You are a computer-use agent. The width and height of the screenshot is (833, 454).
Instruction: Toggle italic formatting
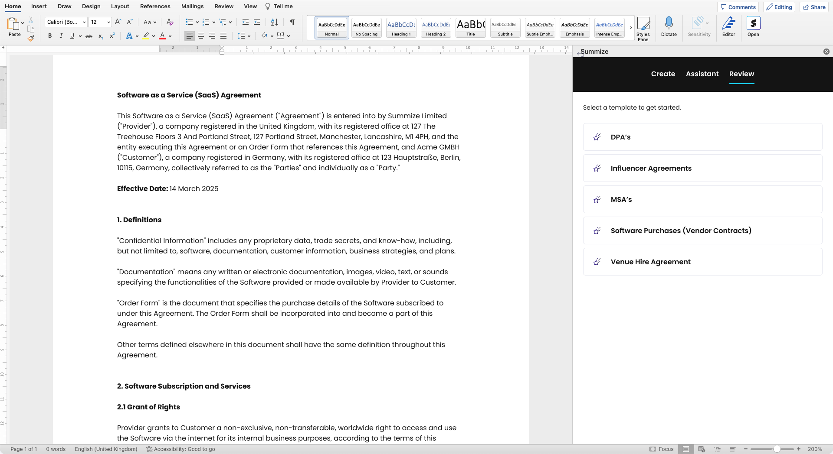pyautogui.click(x=61, y=36)
